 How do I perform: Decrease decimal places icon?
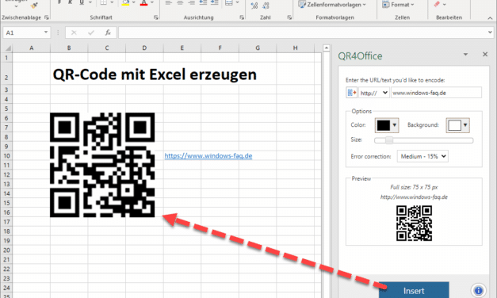pyautogui.click(x=266, y=5)
